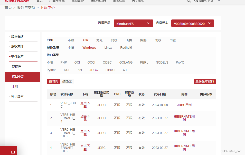Select PERL interface type
The image size is (245, 155).
pyautogui.click(x=144, y=63)
